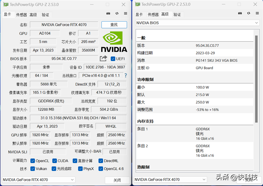Click the 主板 ID GPU Board row
The width and height of the screenshot is (263, 186).
pyautogui.click(x=195, y=68)
